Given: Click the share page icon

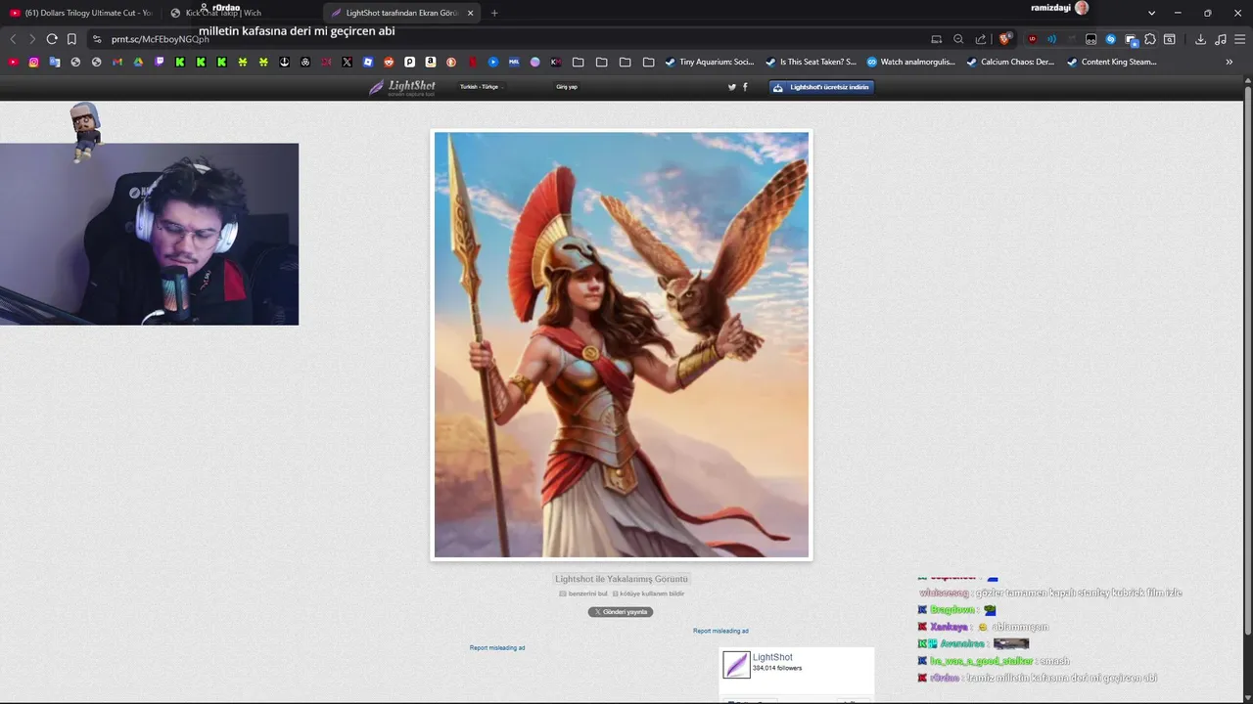Looking at the screenshot, I should (x=981, y=39).
